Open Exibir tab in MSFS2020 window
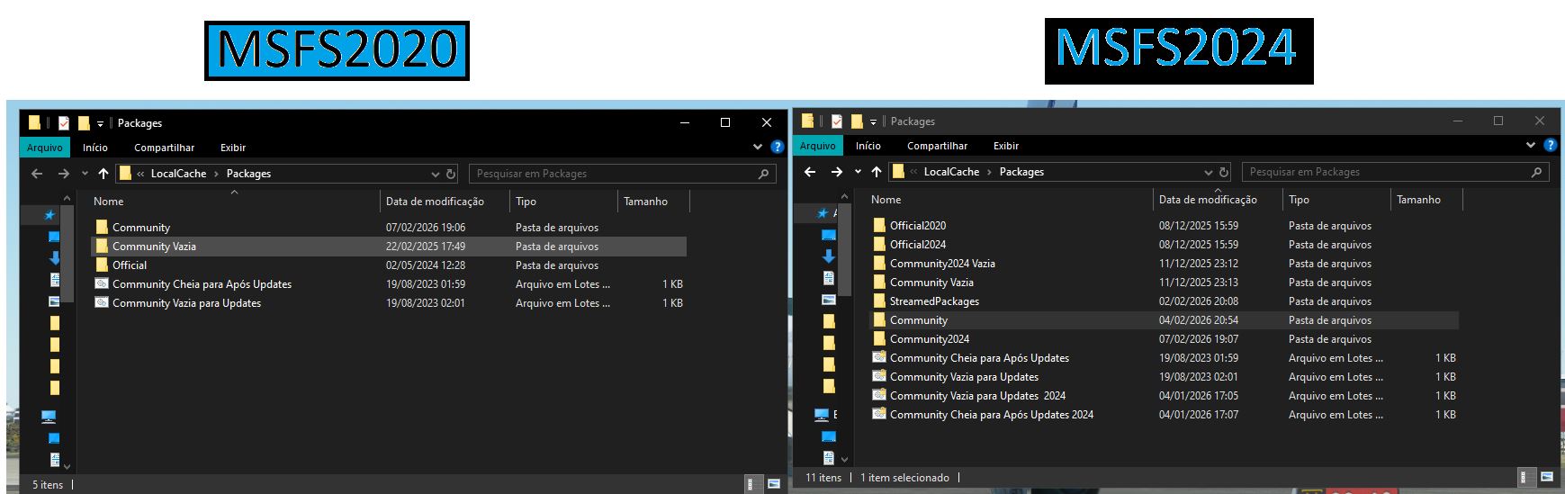Screen dimensions: 1565x494 pos(233,148)
